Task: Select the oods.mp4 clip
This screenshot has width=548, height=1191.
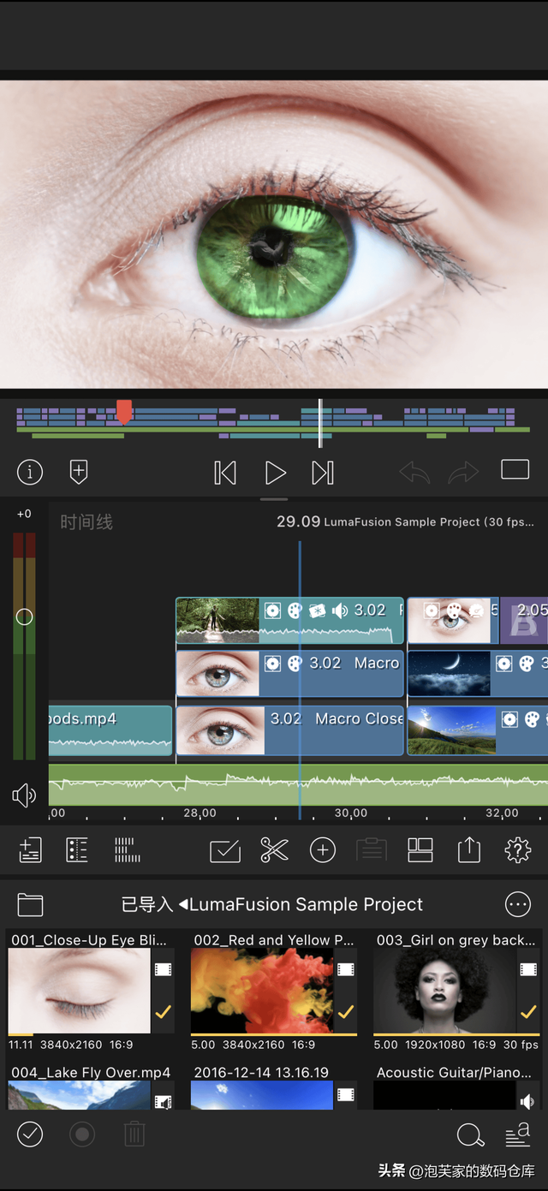Action: pyautogui.click(x=110, y=730)
